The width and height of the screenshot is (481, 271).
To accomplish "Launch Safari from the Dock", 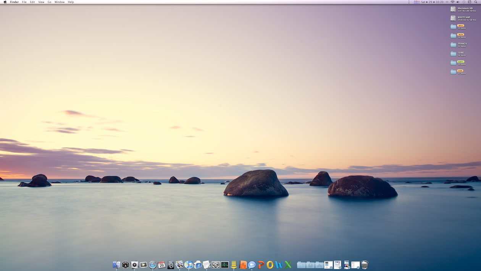I will click(x=153, y=265).
